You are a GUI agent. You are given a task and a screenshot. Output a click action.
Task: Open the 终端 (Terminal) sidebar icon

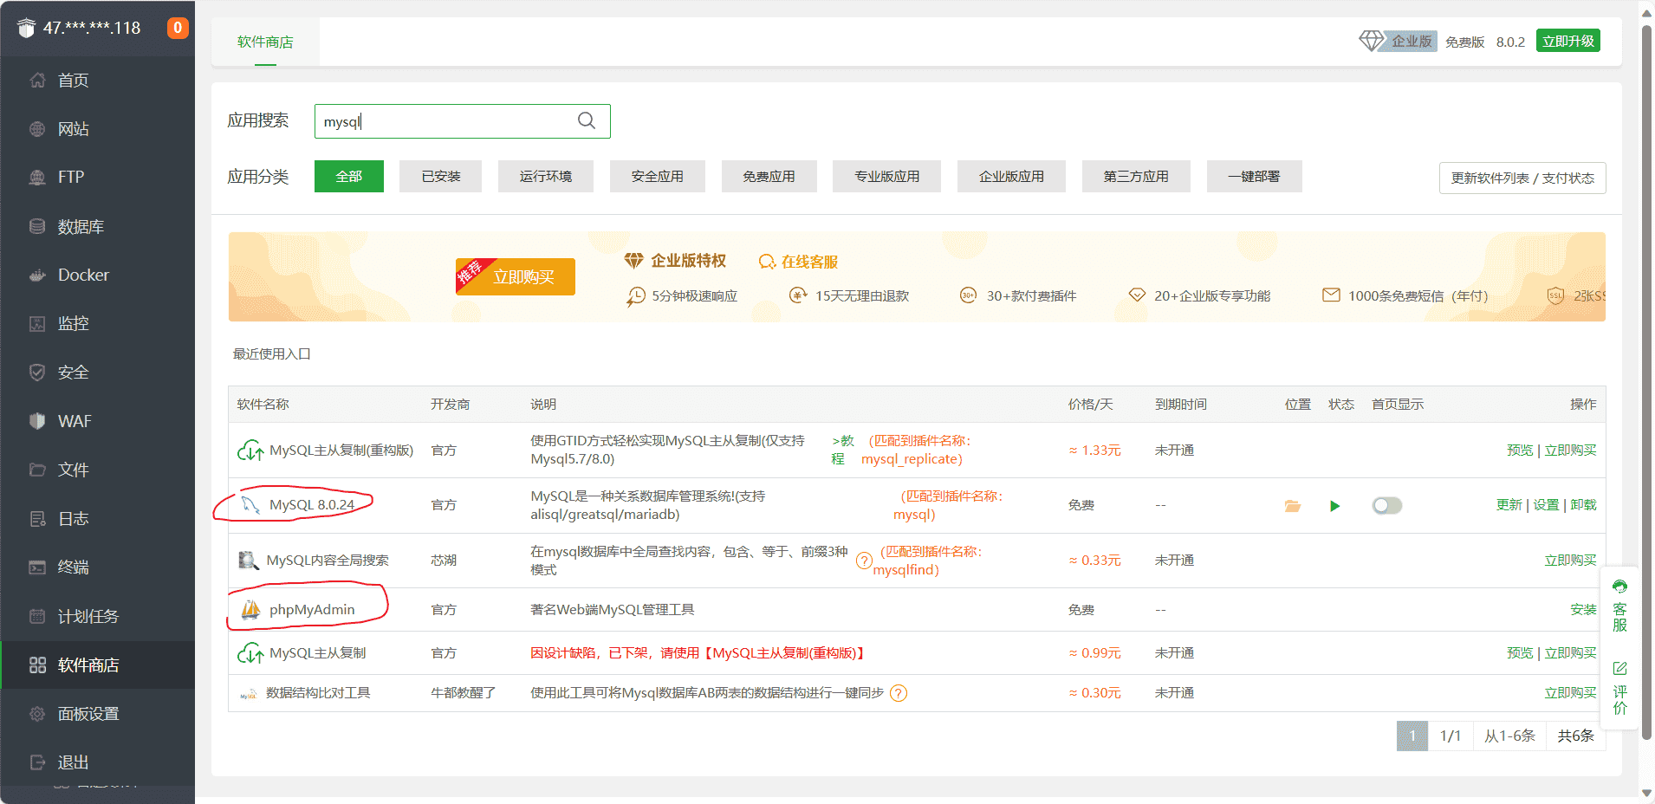(74, 567)
